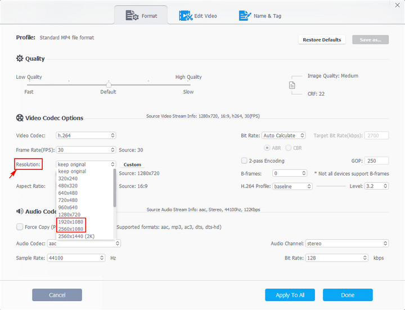405x310 pixels.
Task: Click the Edit Video clapperboard icon
Action: [186, 16]
